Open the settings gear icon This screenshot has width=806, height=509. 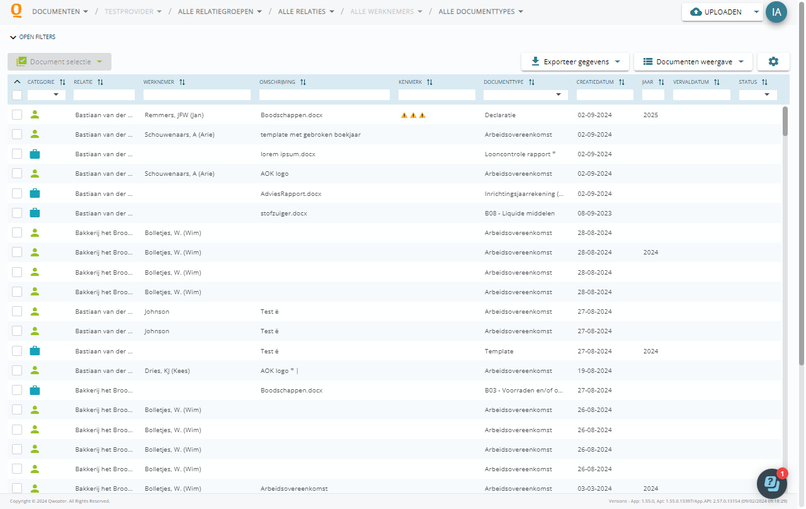(x=773, y=62)
